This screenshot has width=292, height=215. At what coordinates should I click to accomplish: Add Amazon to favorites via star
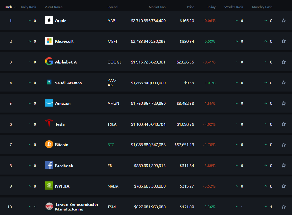[x=284, y=104]
